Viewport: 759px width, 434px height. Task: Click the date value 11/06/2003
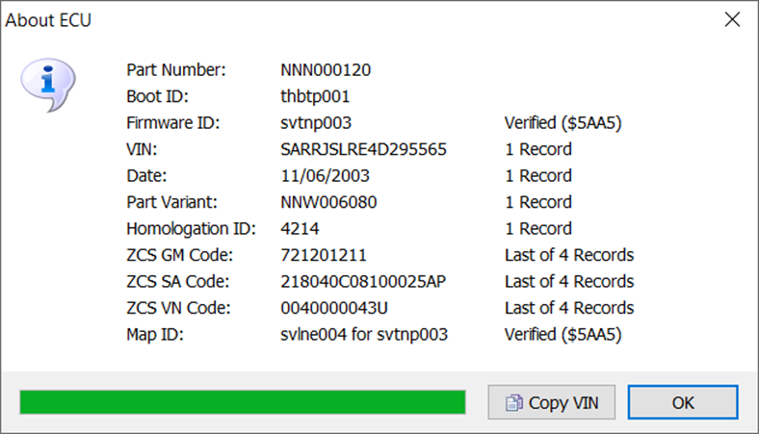[326, 176]
